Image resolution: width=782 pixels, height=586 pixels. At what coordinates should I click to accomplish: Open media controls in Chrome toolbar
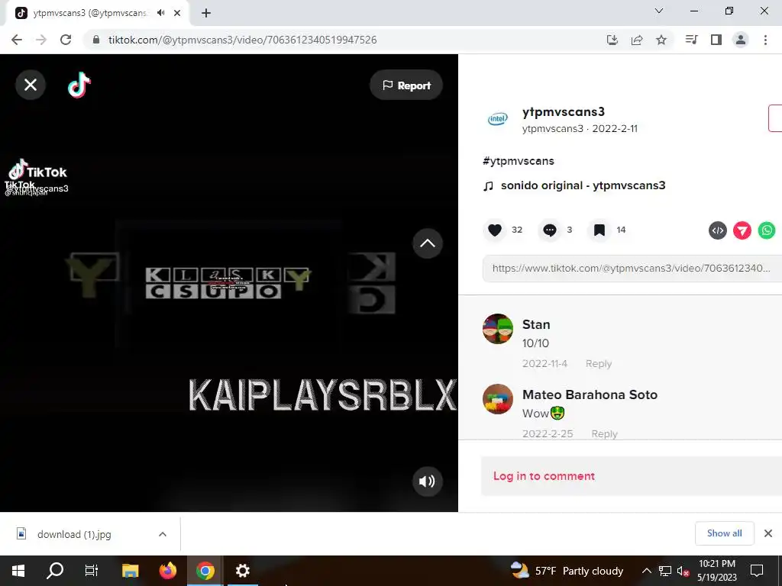point(692,40)
